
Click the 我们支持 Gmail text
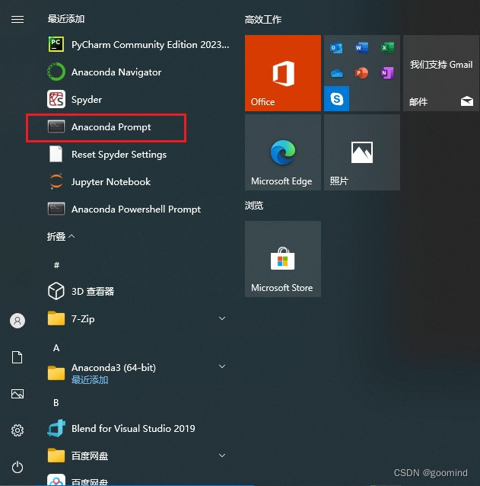[x=441, y=65]
